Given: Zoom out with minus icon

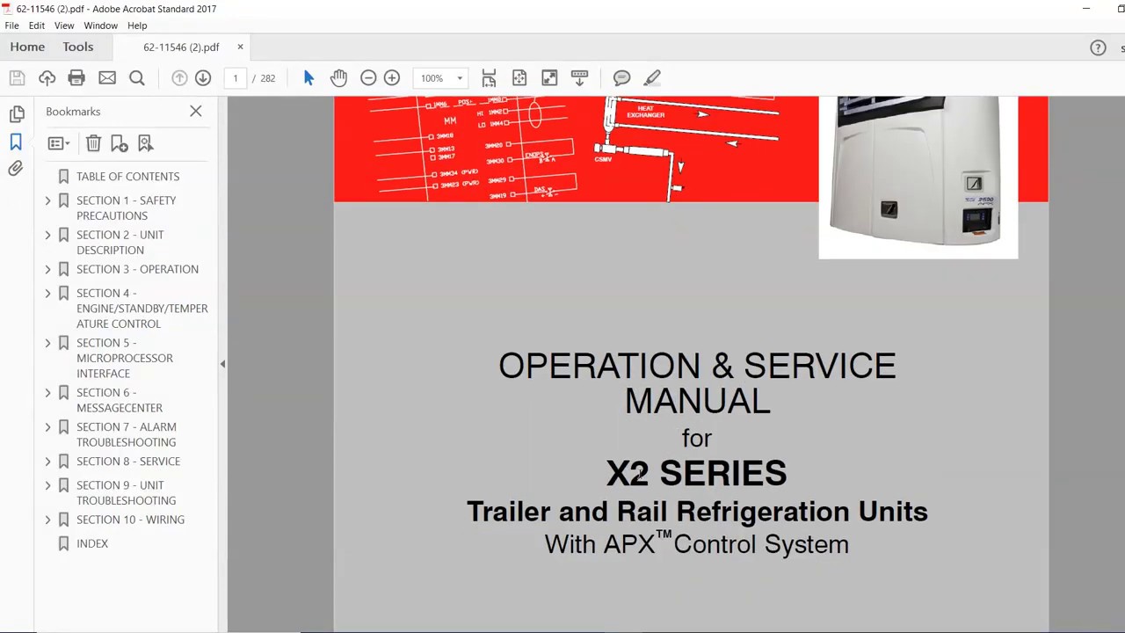Looking at the screenshot, I should [368, 78].
